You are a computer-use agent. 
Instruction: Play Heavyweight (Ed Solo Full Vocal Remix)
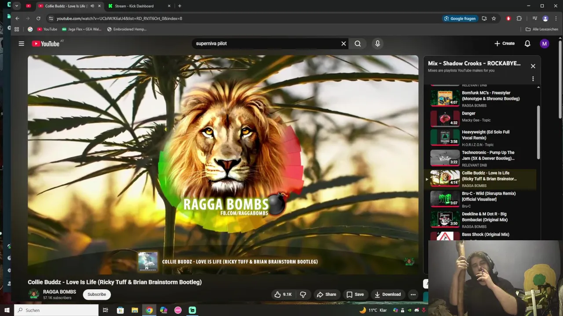pos(483,138)
